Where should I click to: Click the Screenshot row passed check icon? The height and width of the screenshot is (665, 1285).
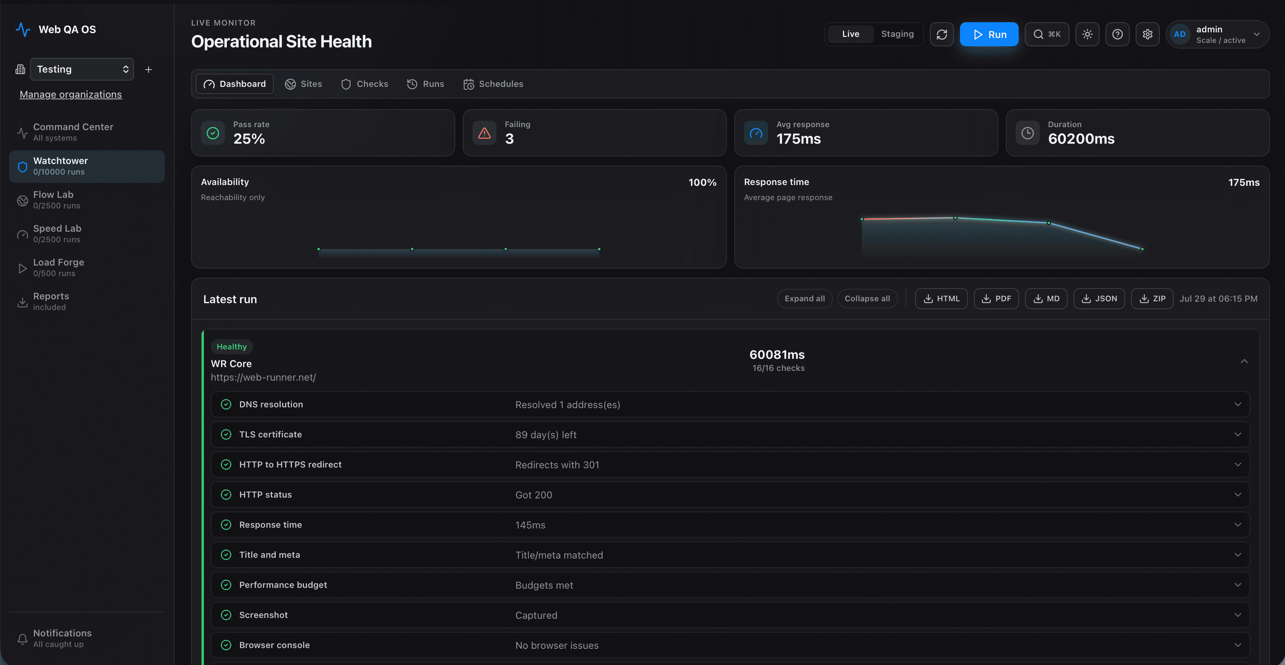click(226, 615)
